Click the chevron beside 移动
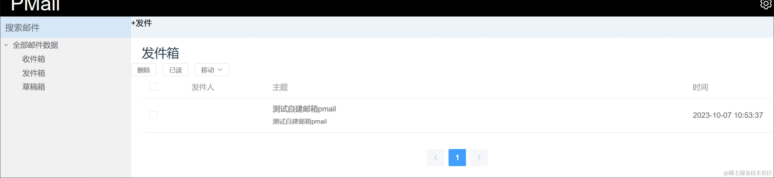The width and height of the screenshot is (774, 178). point(220,70)
